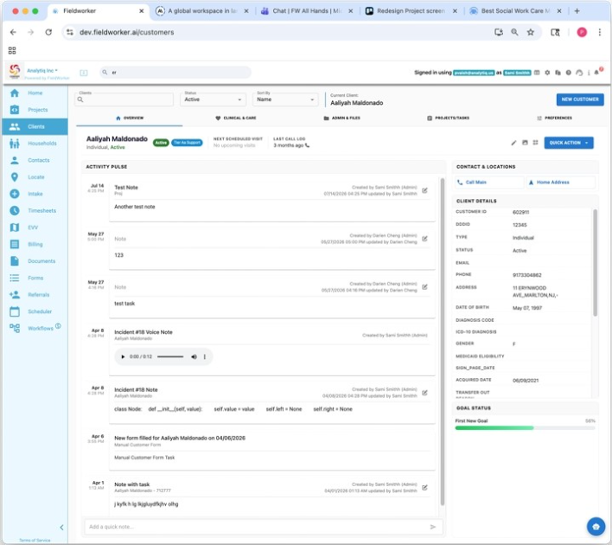Collapse the left sidebar chevron
This screenshot has width=612, height=545.
(x=61, y=528)
